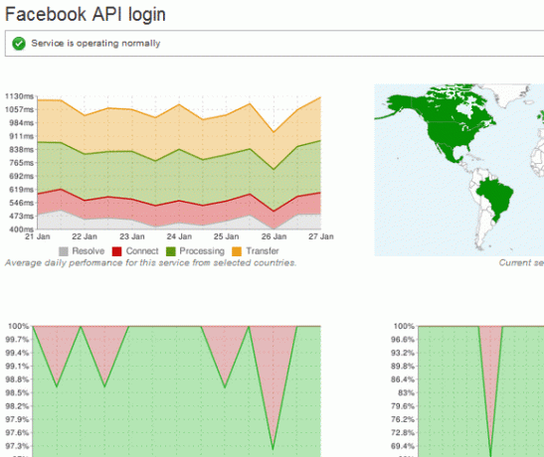Click the 'Service is operating normally' message

coord(95,44)
